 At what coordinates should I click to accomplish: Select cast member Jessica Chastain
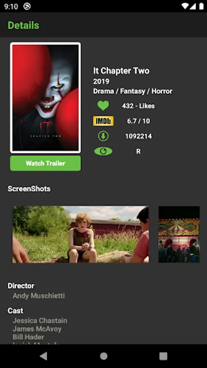[40, 320]
